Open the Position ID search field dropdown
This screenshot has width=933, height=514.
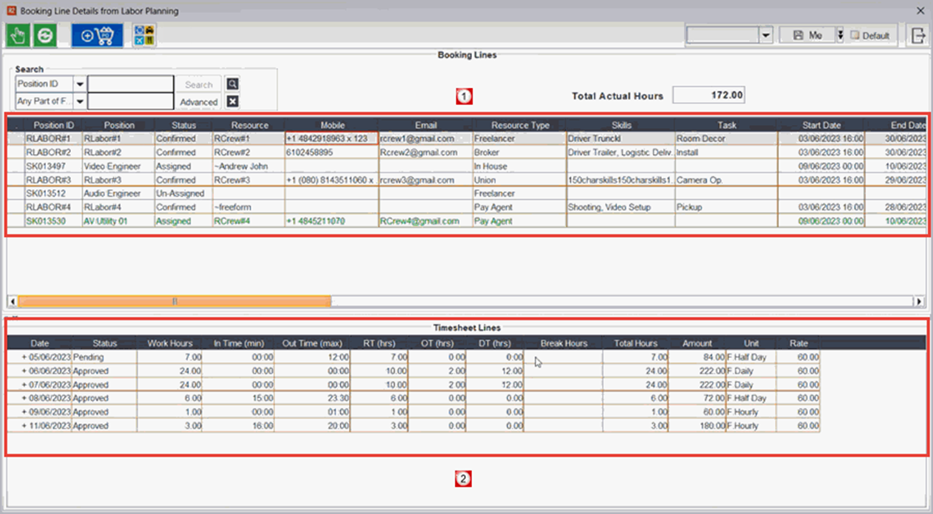tap(80, 84)
